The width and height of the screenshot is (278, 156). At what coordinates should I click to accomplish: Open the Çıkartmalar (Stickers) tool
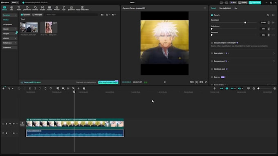[x=27, y=8]
